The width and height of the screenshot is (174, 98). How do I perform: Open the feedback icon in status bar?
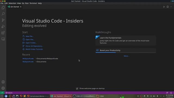point(167,93)
